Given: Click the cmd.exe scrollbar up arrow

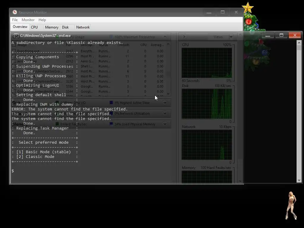Looking at the screenshot, I should coord(299,43).
